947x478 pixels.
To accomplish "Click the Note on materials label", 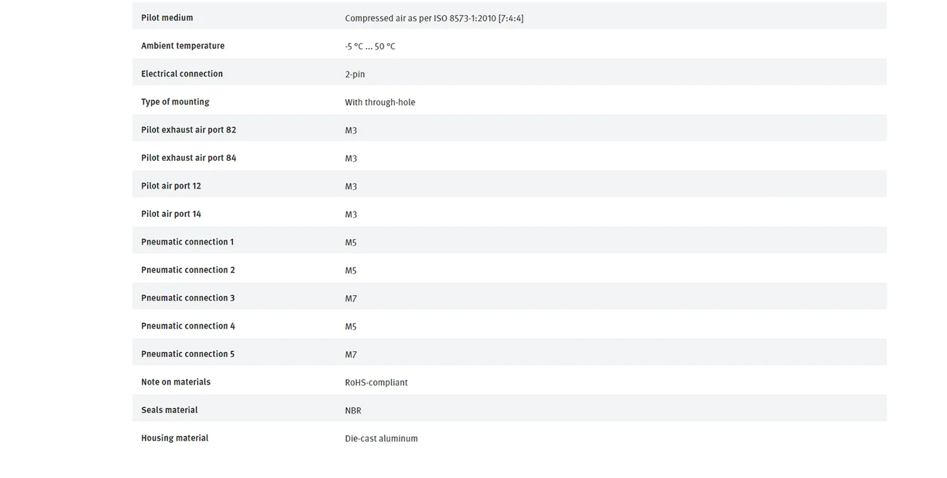I will [x=176, y=382].
